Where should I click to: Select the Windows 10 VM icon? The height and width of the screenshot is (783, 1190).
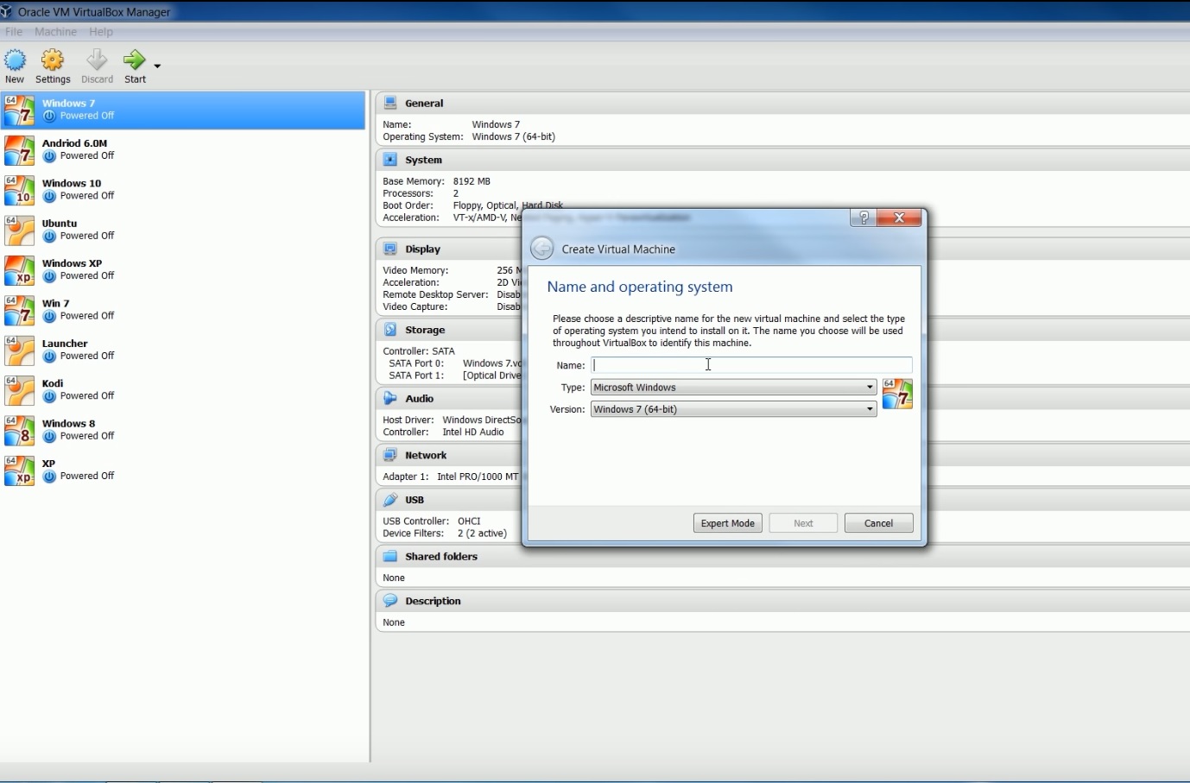point(19,190)
